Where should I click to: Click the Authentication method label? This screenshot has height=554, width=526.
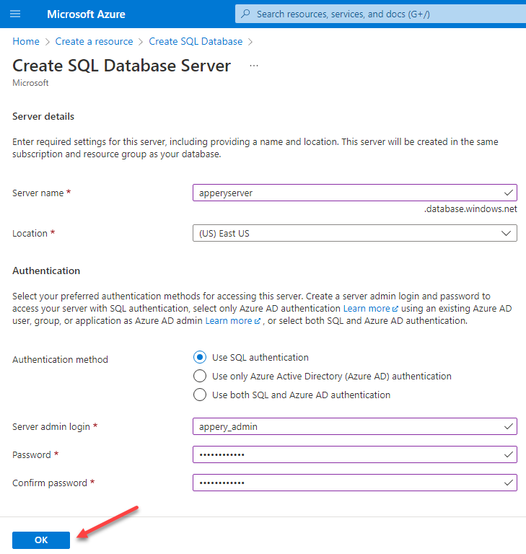pyautogui.click(x=60, y=360)
